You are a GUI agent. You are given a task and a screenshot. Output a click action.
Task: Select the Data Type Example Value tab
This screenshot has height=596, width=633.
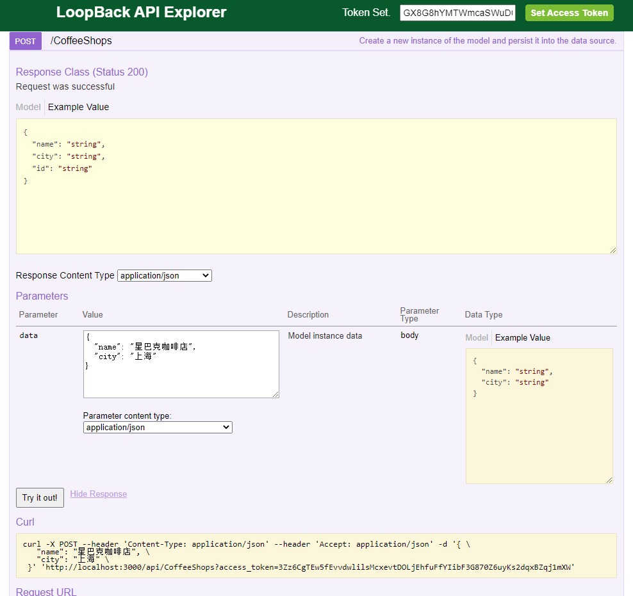pyautogui.click(x=522, y=337)
